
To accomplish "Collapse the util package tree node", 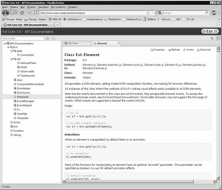I will click(11, 59).
